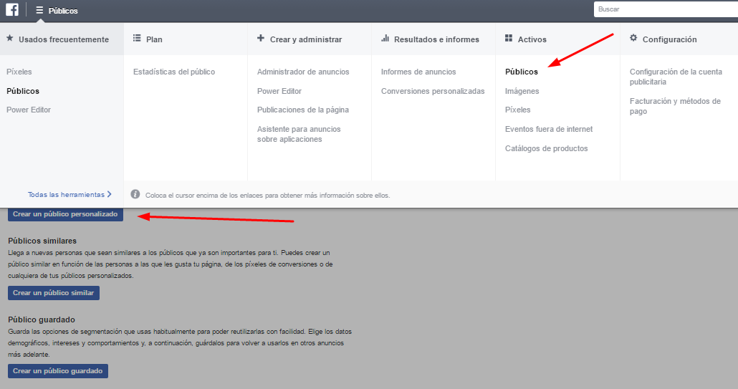Open Eventos fuera de internet

tap(549, 130)
